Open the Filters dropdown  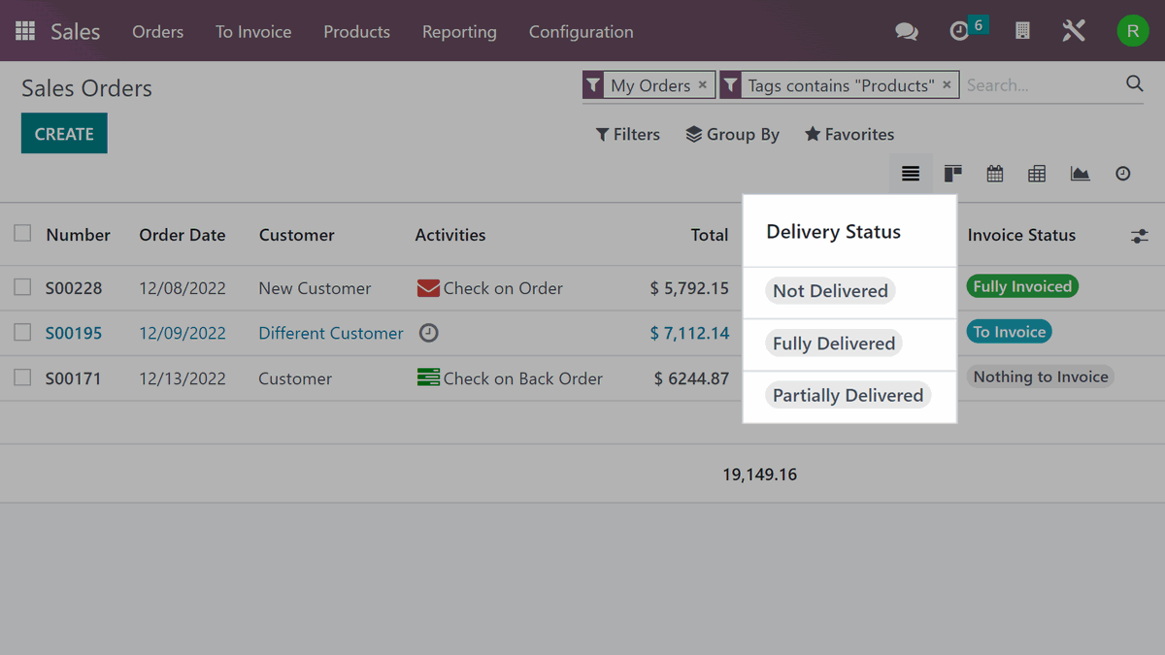(627, 134)
